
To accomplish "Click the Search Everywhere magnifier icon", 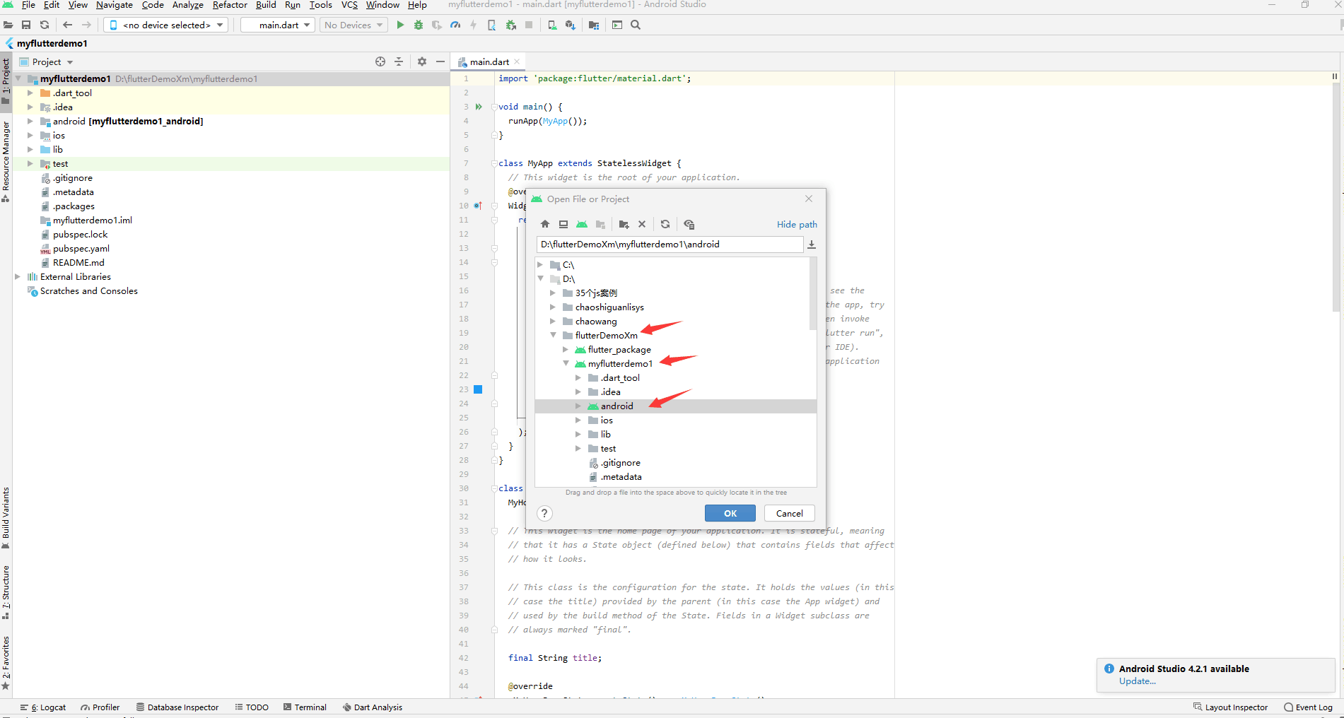I will pos(636,25).
